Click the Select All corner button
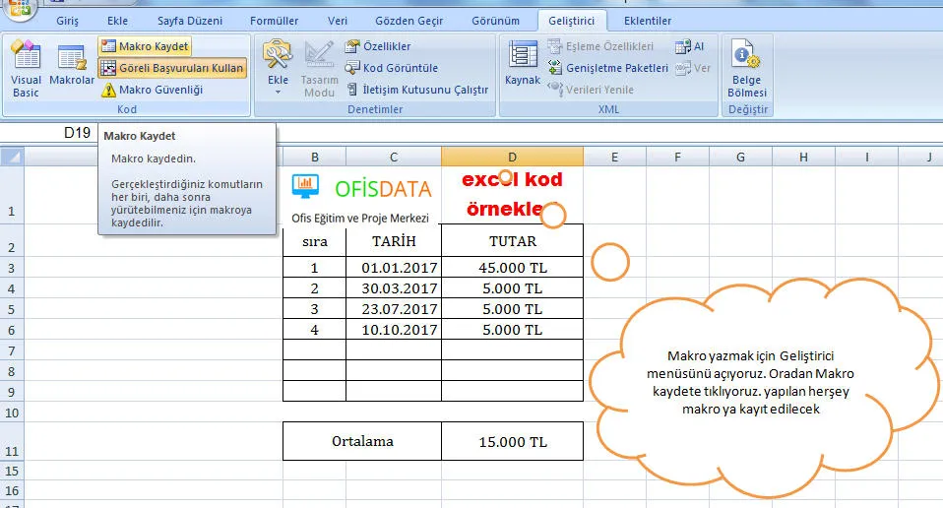The image size is (943, 508). coord(12,157)
